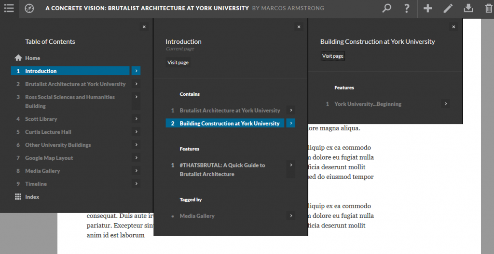This screenshot has width=494, height=254.
Task: Click Visit page in Building Construction panel
Action: tap(333, 56)
